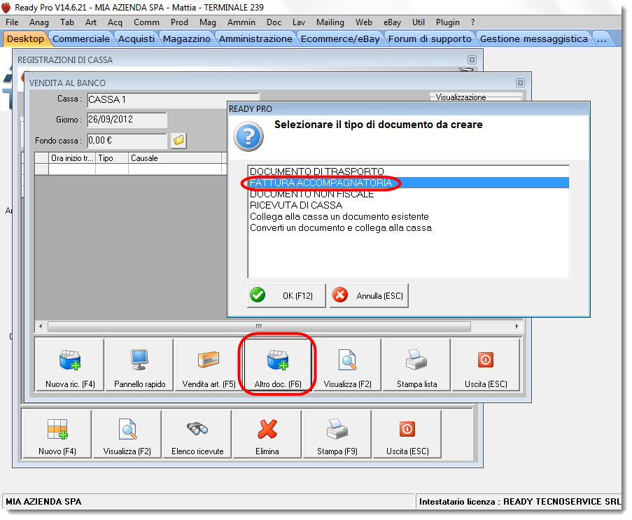Click the Giorno date field
Screen dimensions: 632x520
tap(127, 119)
